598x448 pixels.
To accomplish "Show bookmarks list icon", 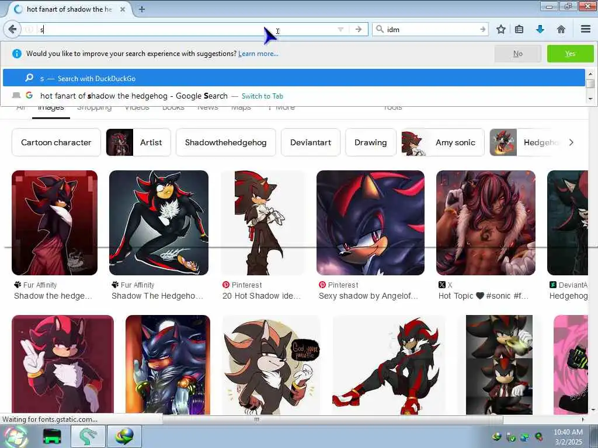I will coord(519,29).
